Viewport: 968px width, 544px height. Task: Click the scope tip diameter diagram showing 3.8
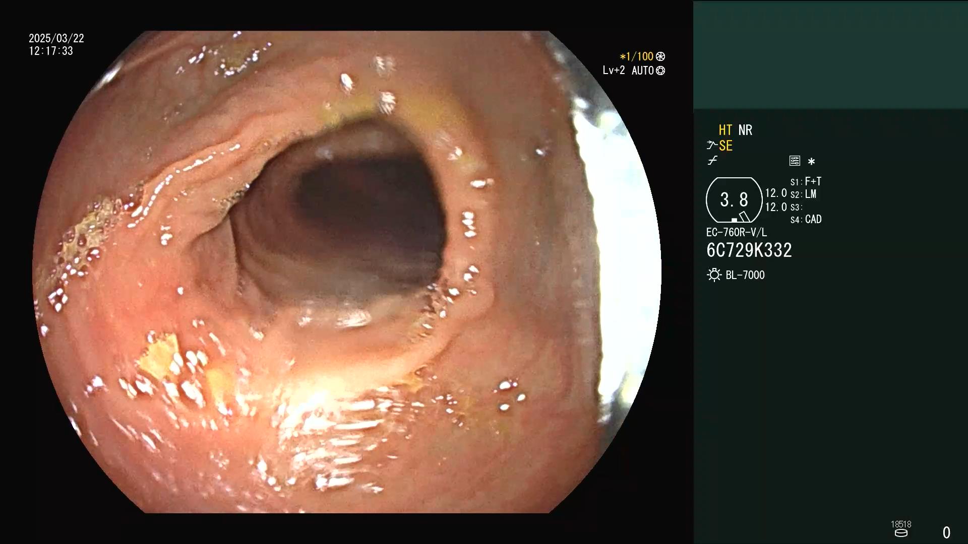pyautogui.click(x=734, y=200)
